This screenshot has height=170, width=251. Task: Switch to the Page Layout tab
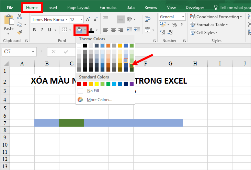coord(78,8)
